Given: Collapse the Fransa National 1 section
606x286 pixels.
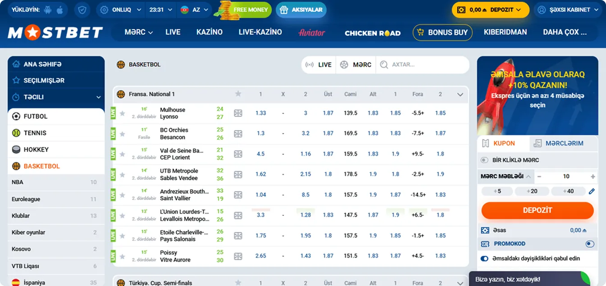Looking at the screenshot, I should (x=460, y=95).
